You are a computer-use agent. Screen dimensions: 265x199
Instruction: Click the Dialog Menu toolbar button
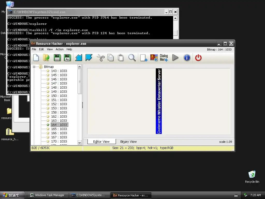point(164,58)
